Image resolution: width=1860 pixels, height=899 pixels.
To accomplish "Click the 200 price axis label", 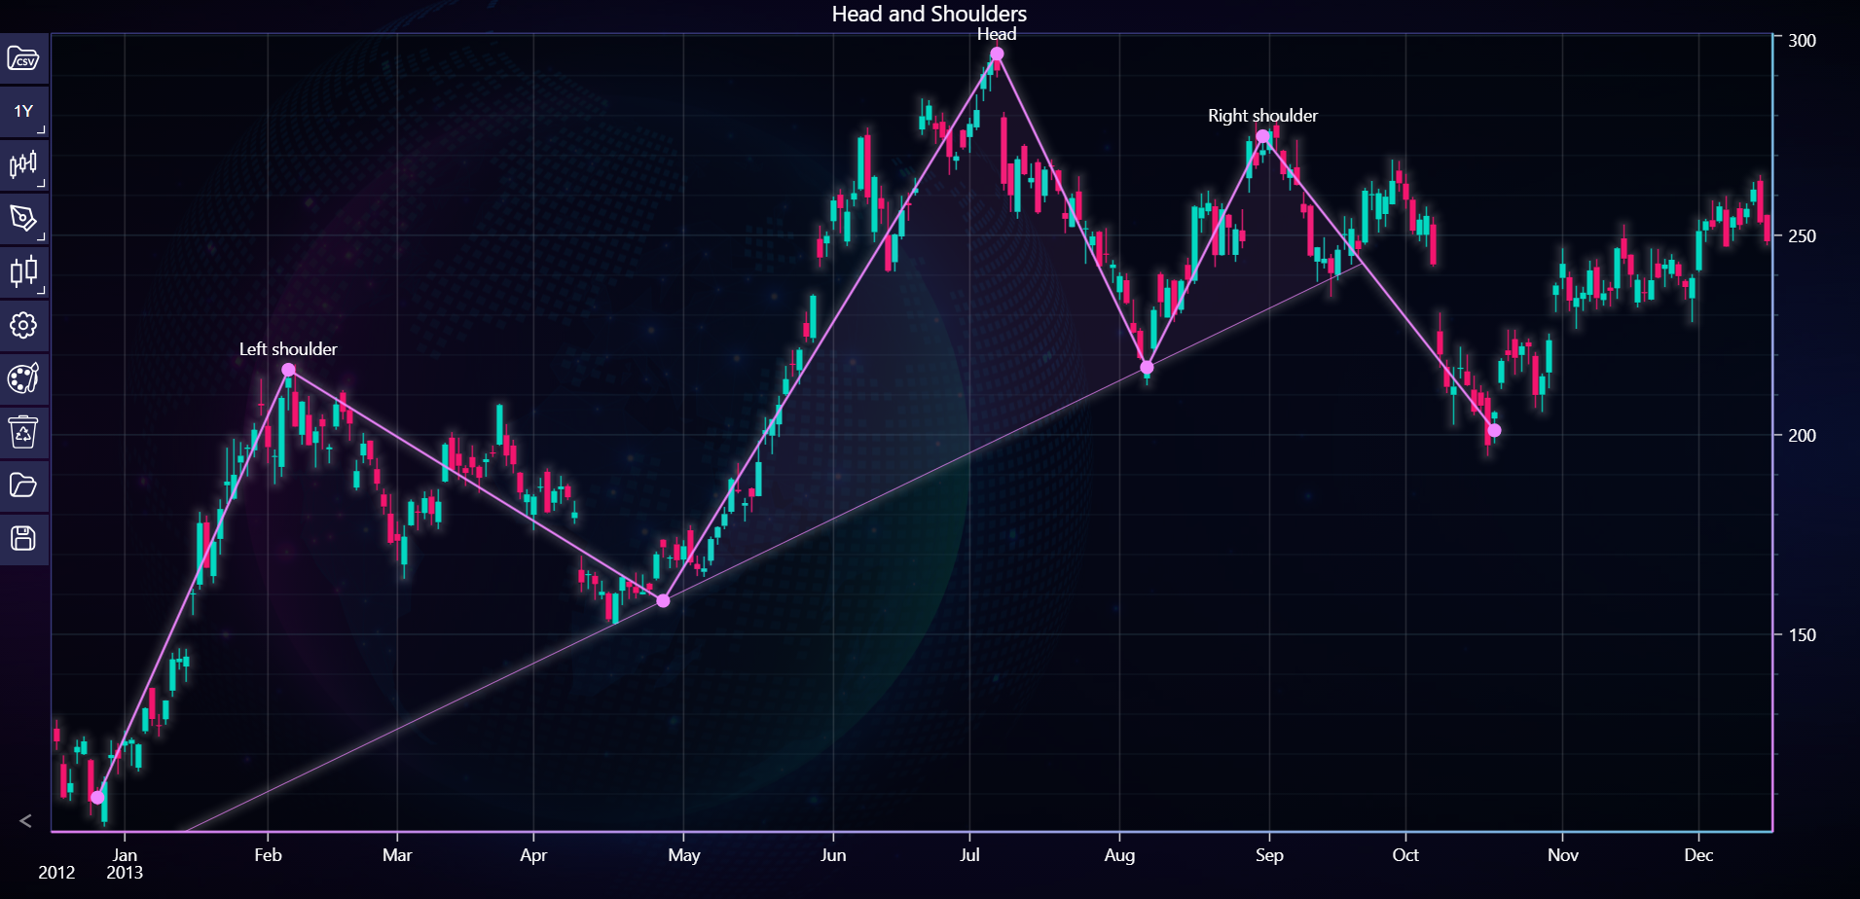I will click(x=1802, y=436).
